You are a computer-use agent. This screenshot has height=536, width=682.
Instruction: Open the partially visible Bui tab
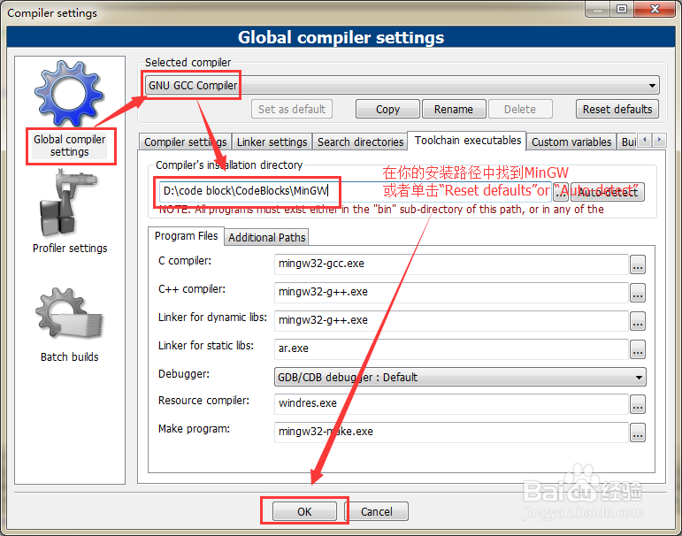[x=628, y=142]
